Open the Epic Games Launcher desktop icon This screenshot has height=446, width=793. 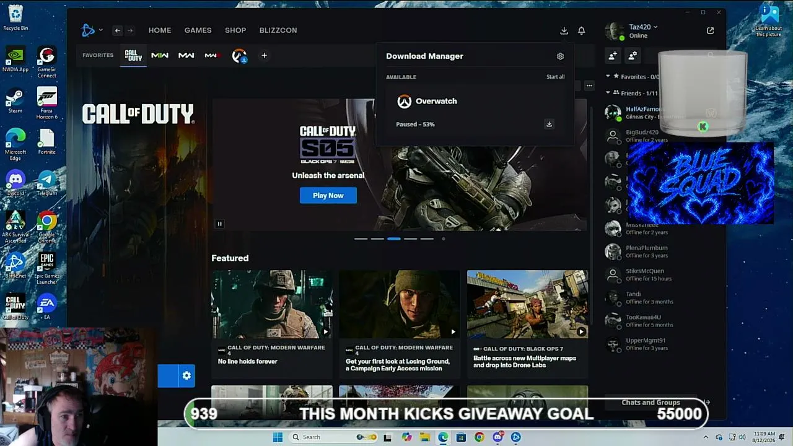click(x=47, y=268)
